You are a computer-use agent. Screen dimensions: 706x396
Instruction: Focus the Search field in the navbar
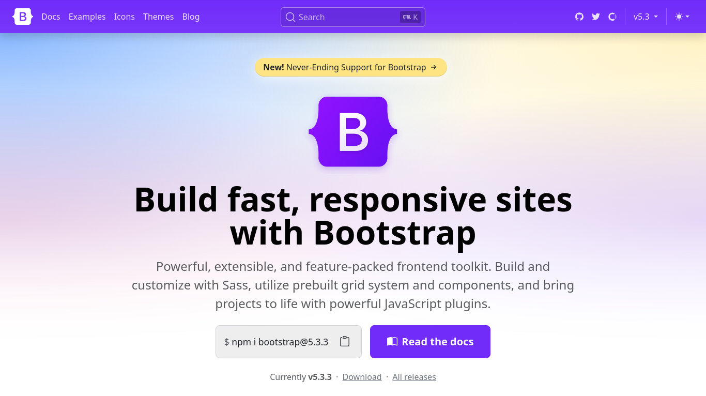(353, 17)
